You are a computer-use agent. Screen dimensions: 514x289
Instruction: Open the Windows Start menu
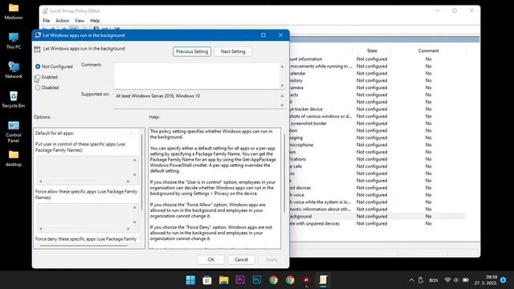(190, 280)
